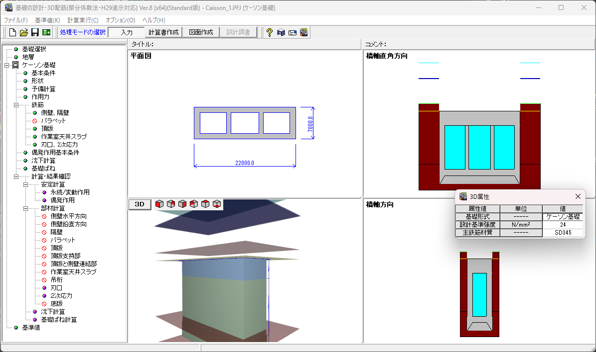Click the third cube view icon
596x352 pixels.
[182, 204]
